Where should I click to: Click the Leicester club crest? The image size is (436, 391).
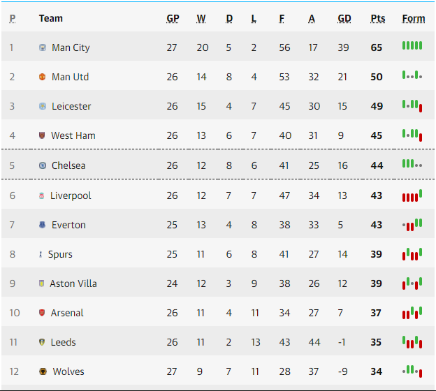click(43, 106)
